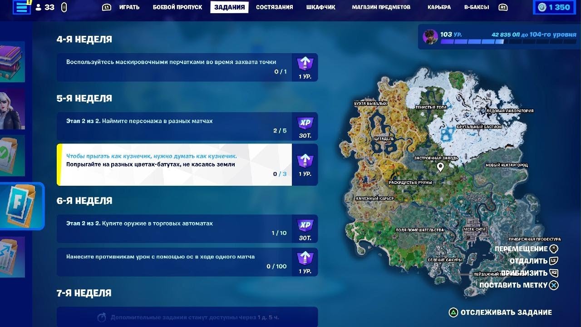The width and height of the screenshot is (581, 327).
Task: Click the player avatar next to level 103
Action: click(x=430, y=37)
